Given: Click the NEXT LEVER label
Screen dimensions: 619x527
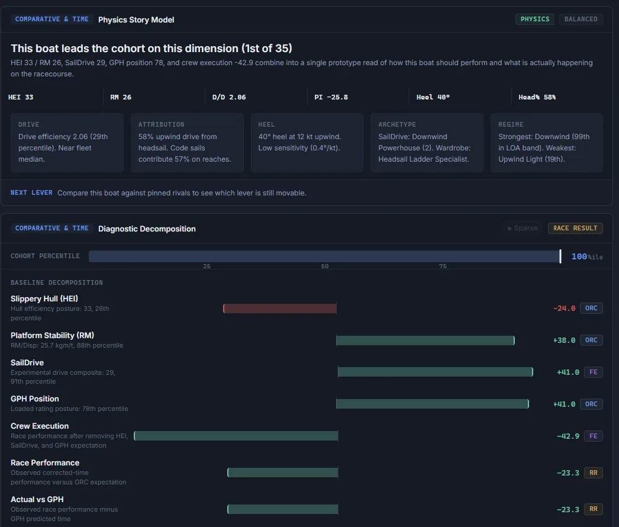Looking at the screenshot, I should click(x=31, y=193).
